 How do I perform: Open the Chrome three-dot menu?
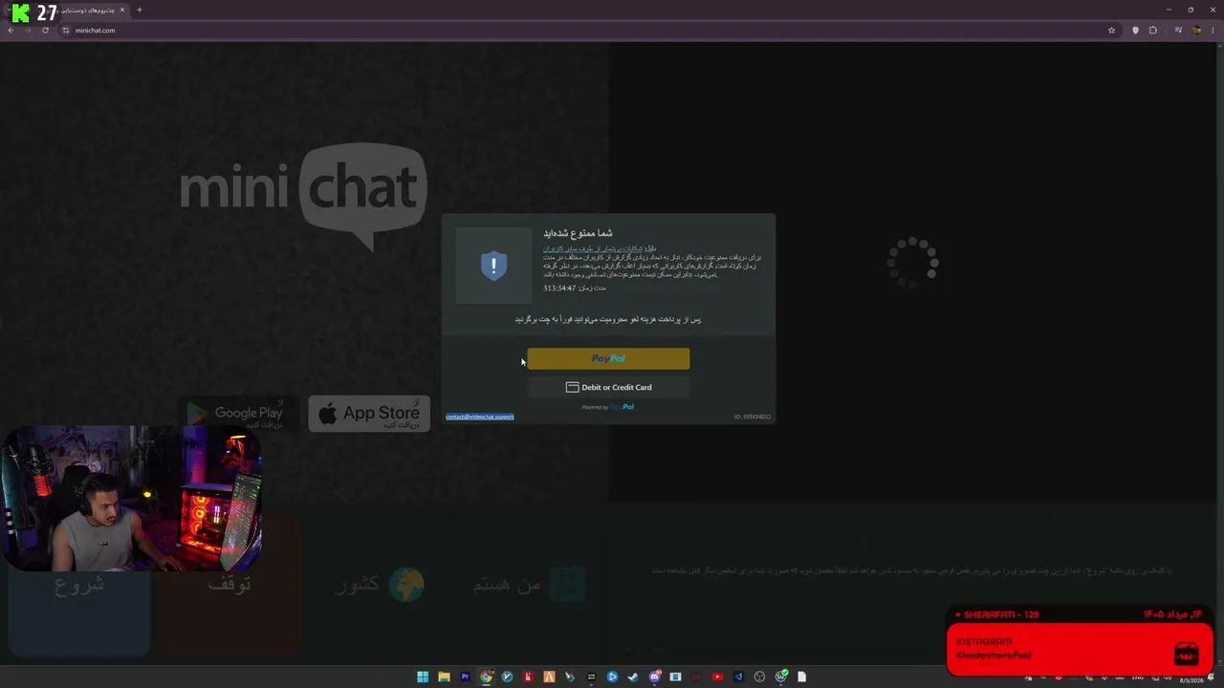pyautogui.click(x=1213, y=31)
